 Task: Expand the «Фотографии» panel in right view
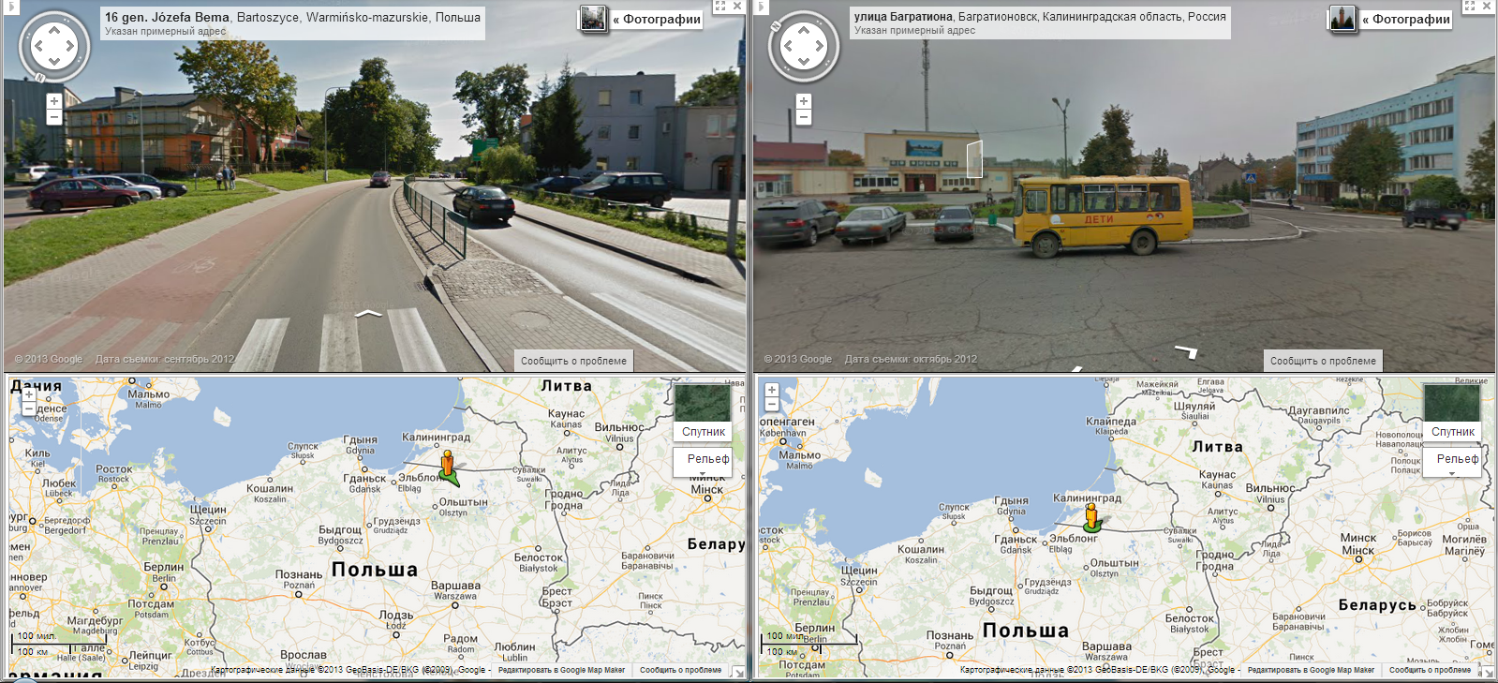[1405, 19]
